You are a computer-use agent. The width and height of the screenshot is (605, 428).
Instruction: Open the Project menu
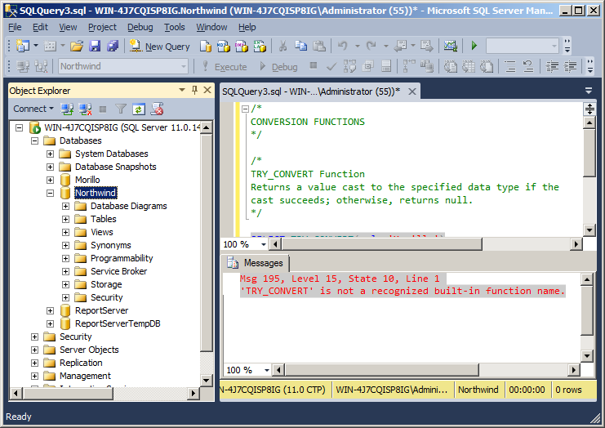[102, 27]
